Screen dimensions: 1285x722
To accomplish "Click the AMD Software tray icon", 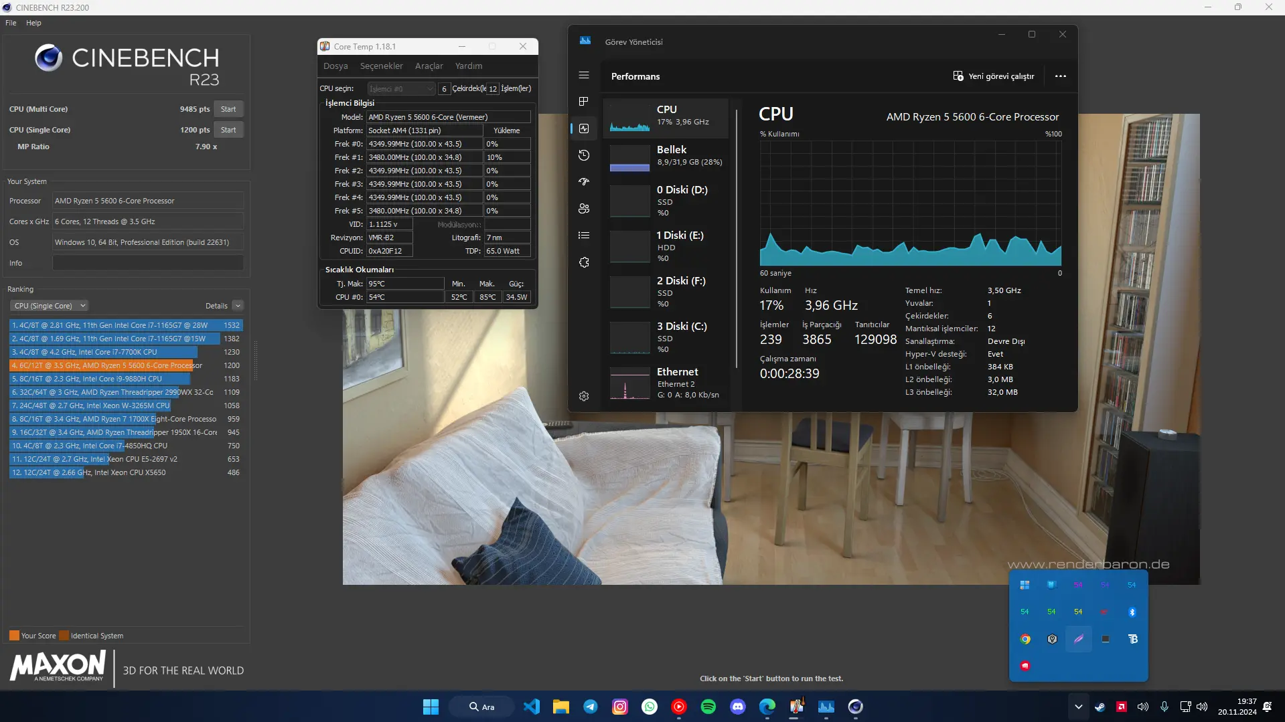I will click(x=1122, y=707).
